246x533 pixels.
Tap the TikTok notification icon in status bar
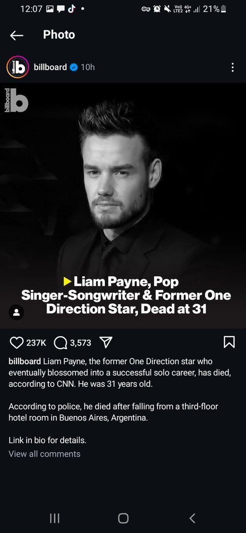[71, 9]
